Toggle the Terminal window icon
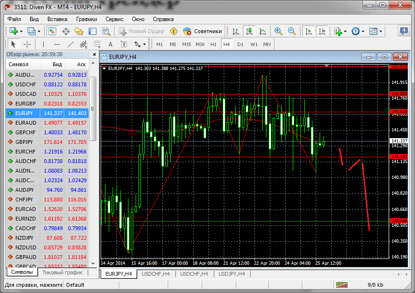The width and height of the screenshot is (415, 293). [92, 31]
